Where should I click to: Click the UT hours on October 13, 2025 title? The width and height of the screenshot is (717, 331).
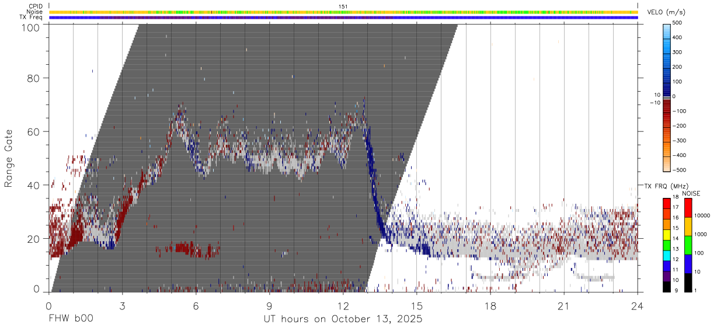tap(343, 320)
